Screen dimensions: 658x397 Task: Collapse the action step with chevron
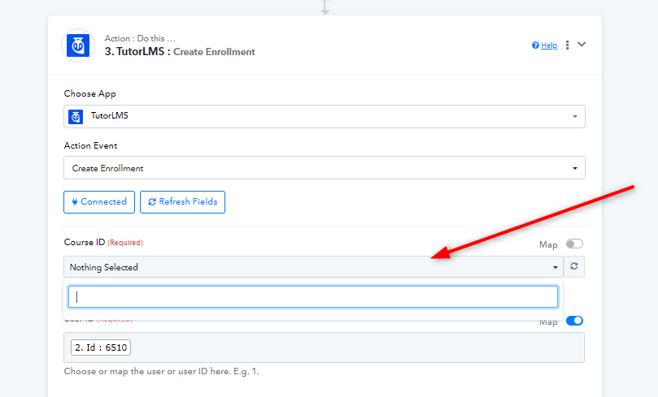click(x=582, y=45)
